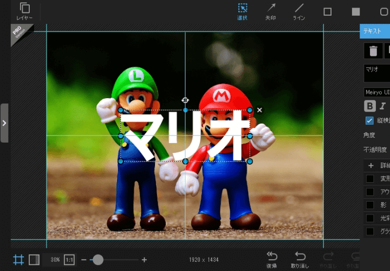The width and height of the screenshot is (390, 271).
Task: Click the マリオ text overlay on canvas
Action: point(185,135)
